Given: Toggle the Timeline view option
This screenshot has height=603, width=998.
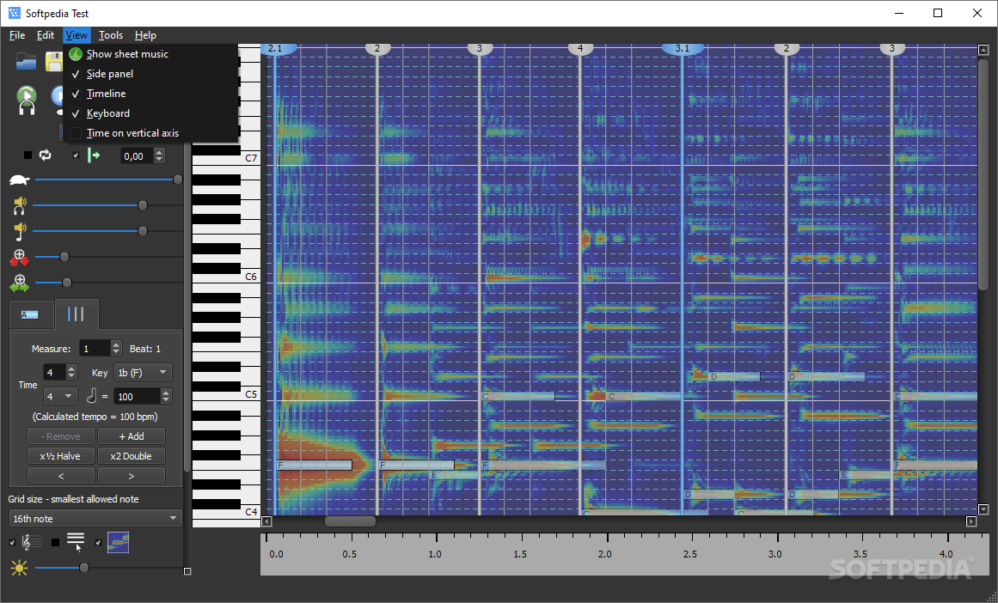Looking at the screenshot, I should 106,94.
